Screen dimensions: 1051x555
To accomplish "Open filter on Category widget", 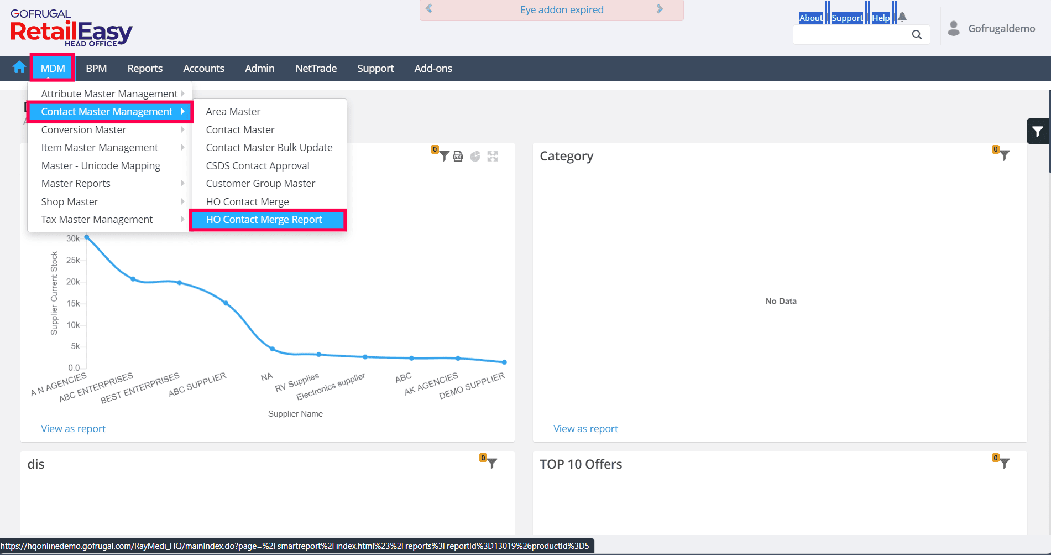I will tap(1005, 155).
